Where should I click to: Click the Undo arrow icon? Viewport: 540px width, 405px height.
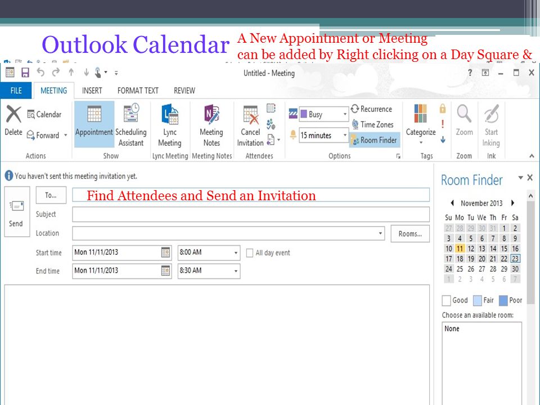click(40, 73)
